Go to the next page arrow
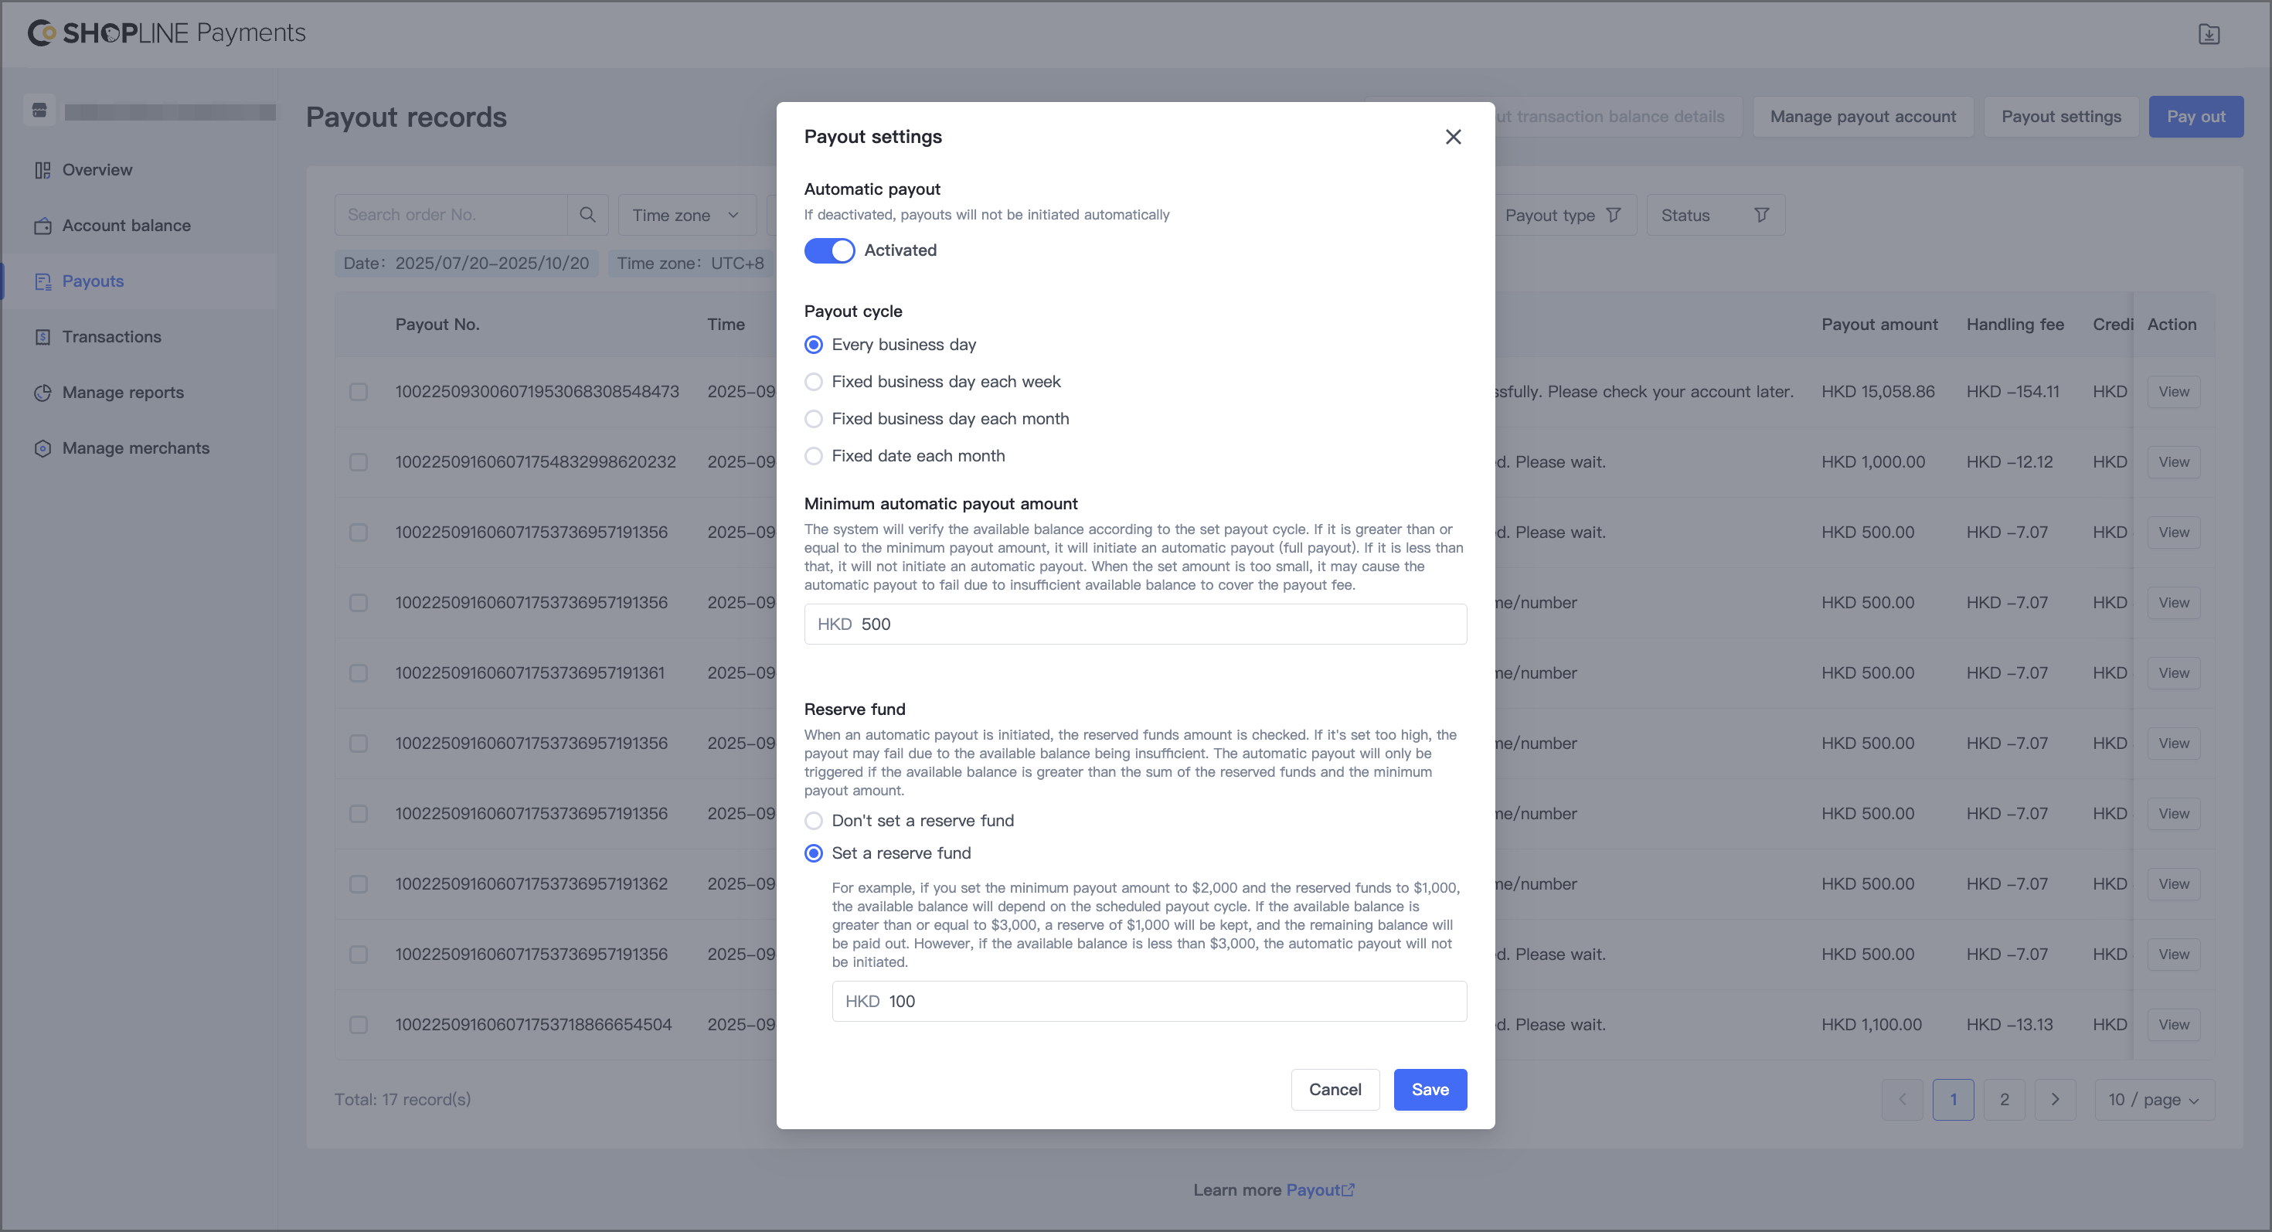The image size is (2272, 1232). click(x=2055, y=1099)
